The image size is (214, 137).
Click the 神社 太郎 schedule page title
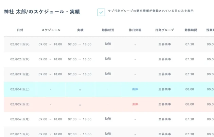click(42, 12)
